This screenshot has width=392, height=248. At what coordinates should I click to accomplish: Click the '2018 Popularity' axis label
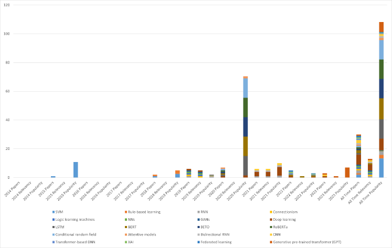click(x=168, y=191)
